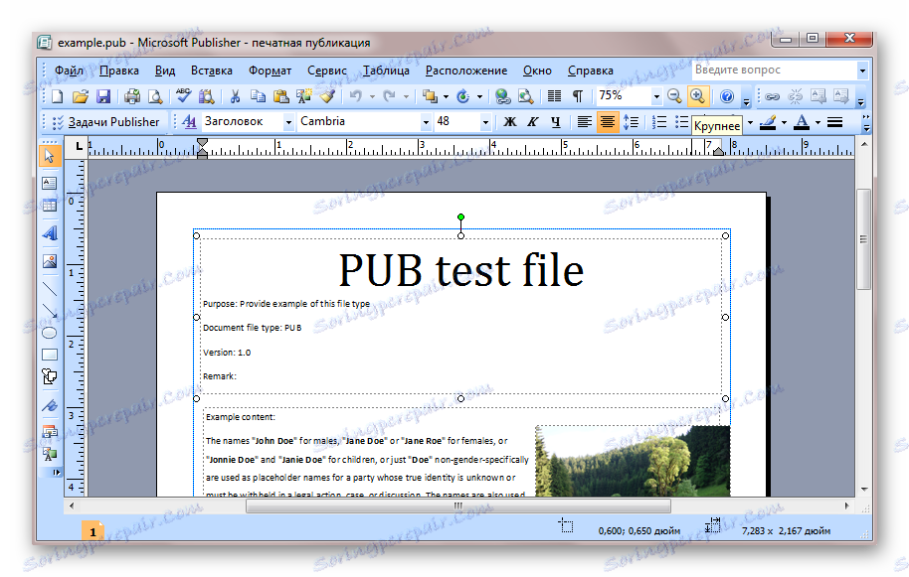Save the publication with the floppy icon
This screenshot has width=909, height=577.
tap(103, 96)
